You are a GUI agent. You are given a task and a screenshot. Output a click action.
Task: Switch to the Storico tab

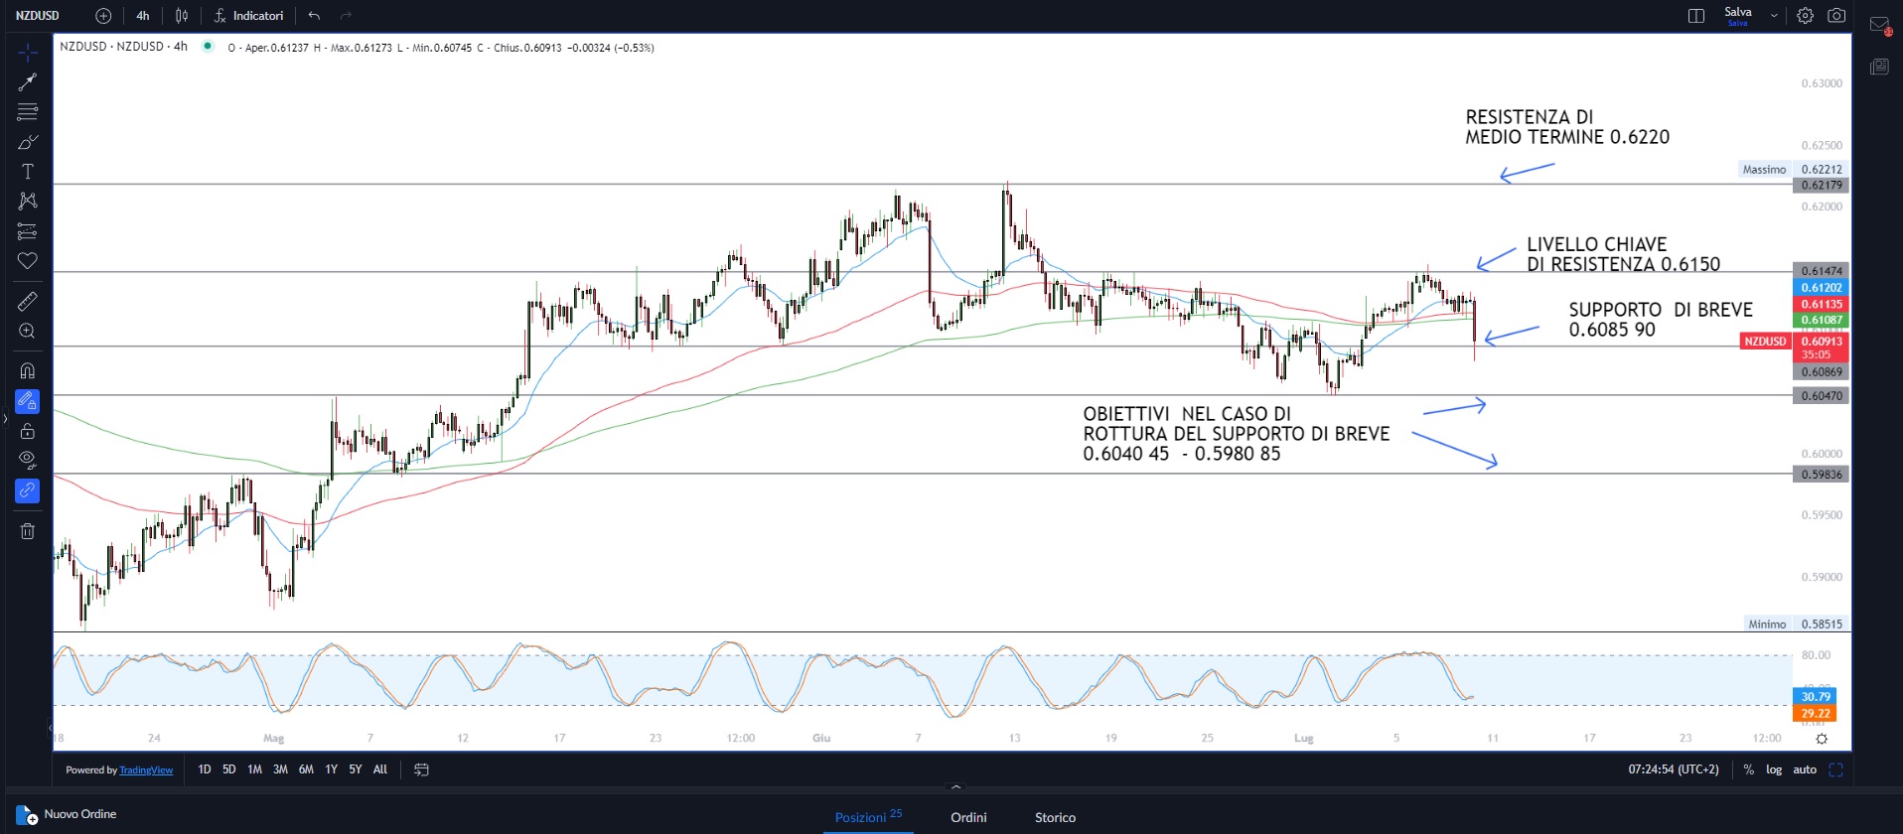pyautogui.click(x=1055, y=817)
